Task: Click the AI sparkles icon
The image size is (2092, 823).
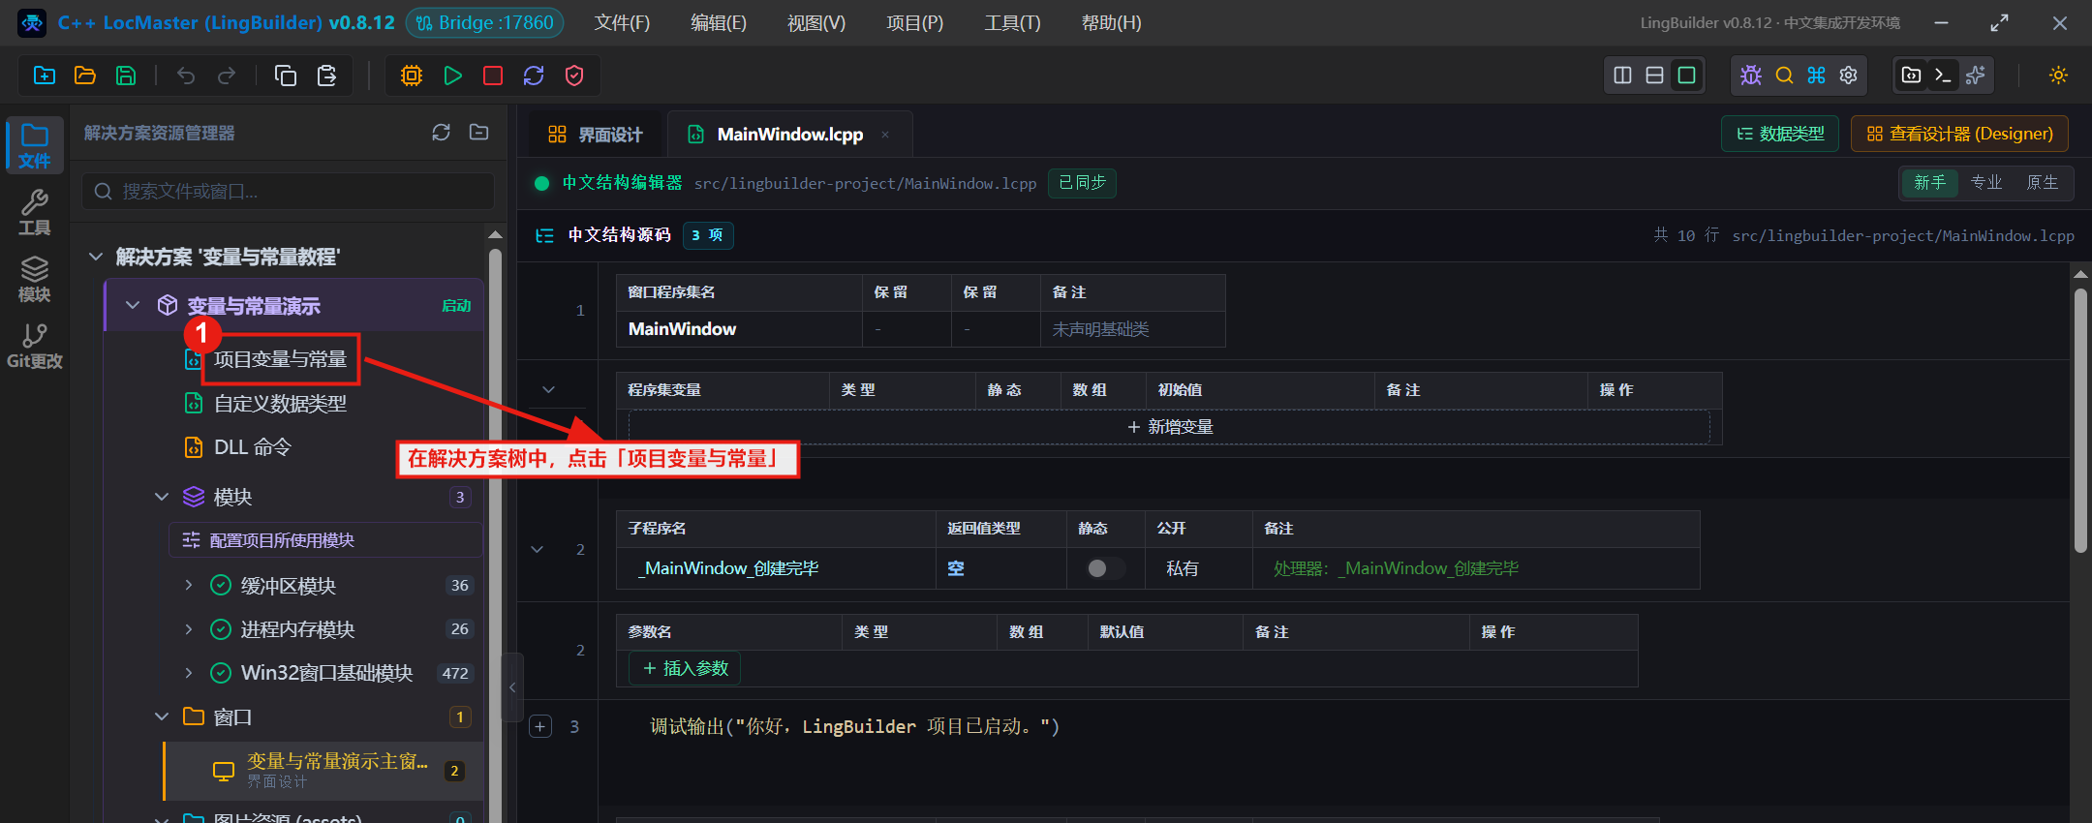Action: click(1976, 76)
